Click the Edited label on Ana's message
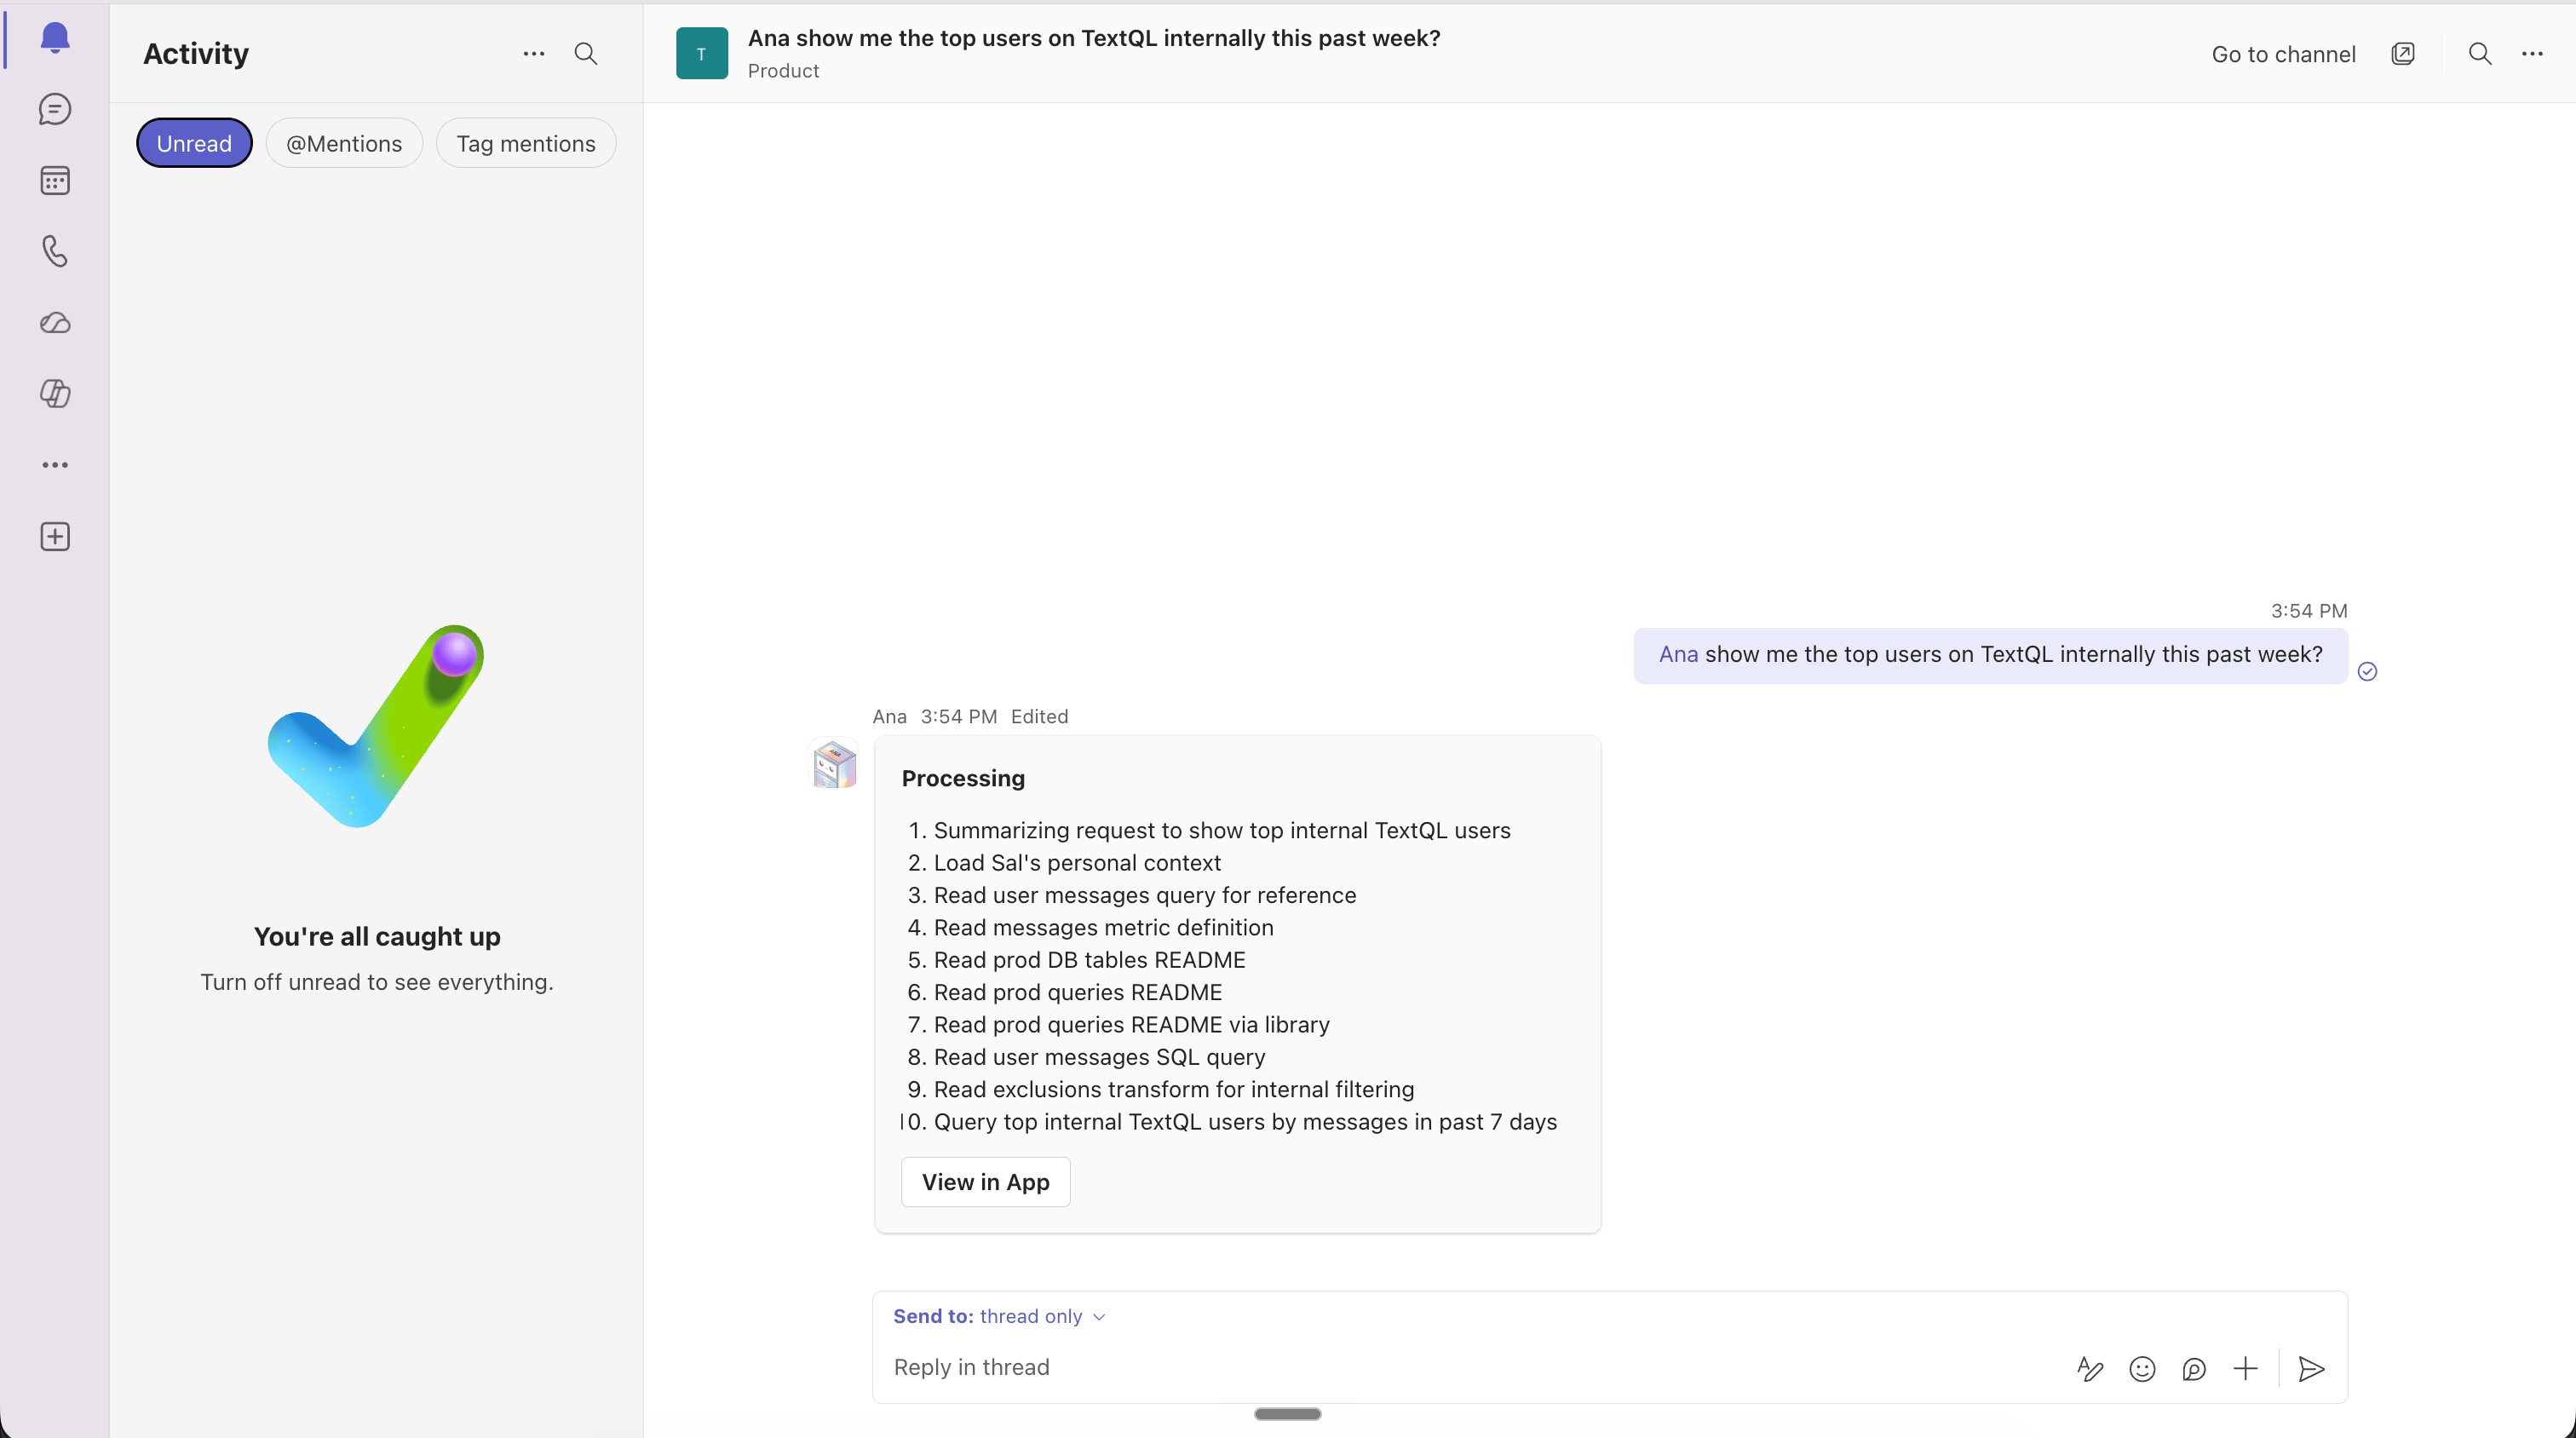 1039,716
